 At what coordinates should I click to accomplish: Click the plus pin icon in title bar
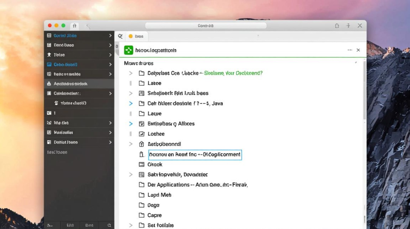point(348,26)
